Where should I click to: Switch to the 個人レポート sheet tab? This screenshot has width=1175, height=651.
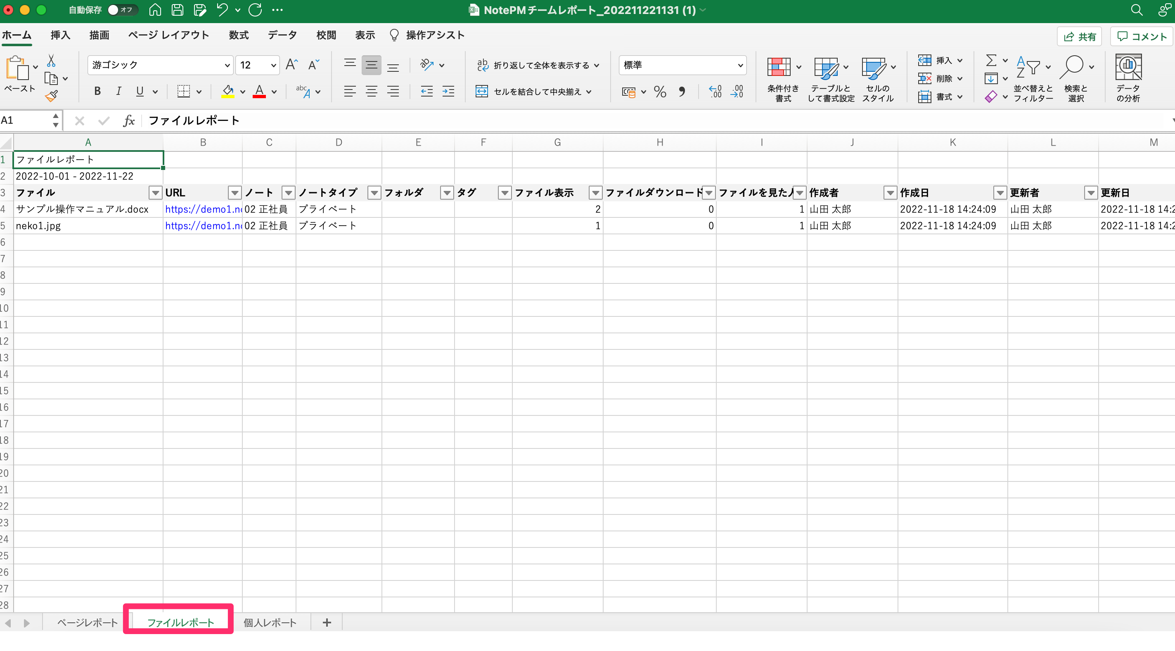[270, 623]
